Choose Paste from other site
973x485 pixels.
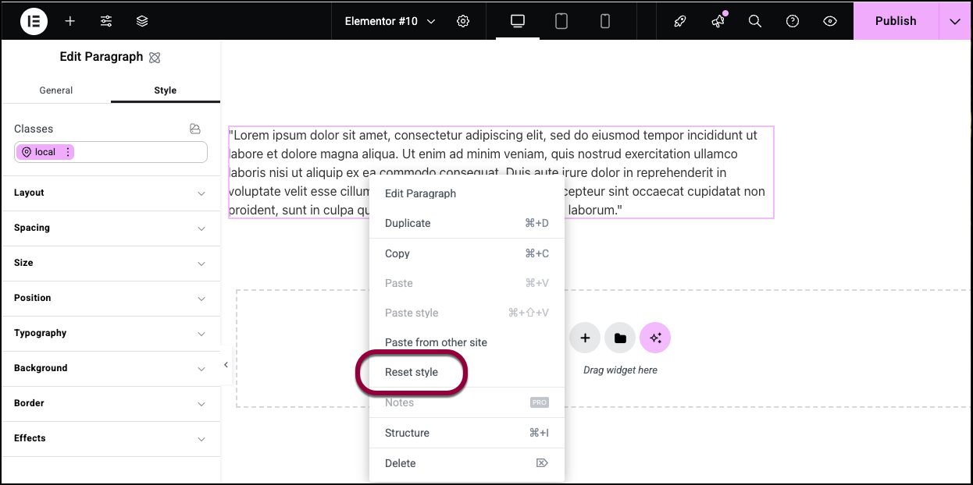(466, 342)
